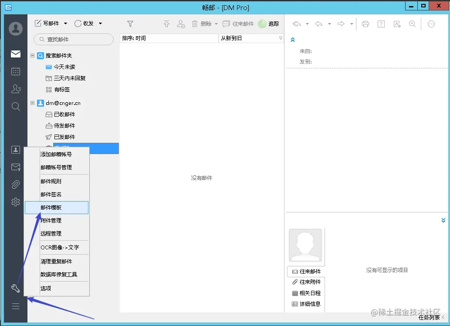Open the mail filter sidebar envelope icon

[16, 167]
